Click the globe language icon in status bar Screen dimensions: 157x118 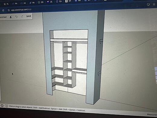[x=2, y=106]
